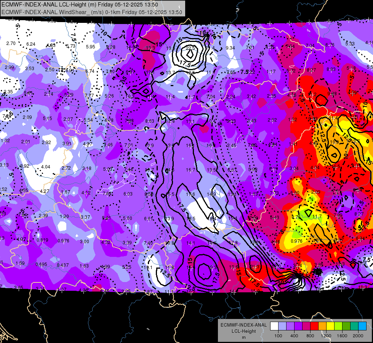This screenshot has height=343, width=373.
Task: Click the WindShear 0-1km title line
Action: click(92, 12)
